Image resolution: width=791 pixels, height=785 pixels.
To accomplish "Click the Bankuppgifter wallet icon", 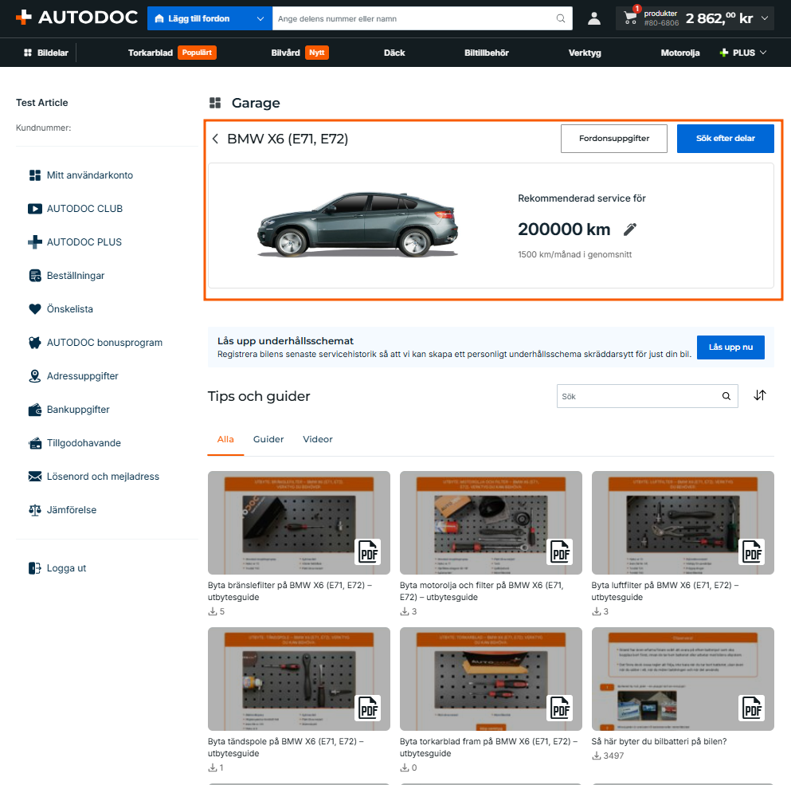I will (x=35, y=410).
